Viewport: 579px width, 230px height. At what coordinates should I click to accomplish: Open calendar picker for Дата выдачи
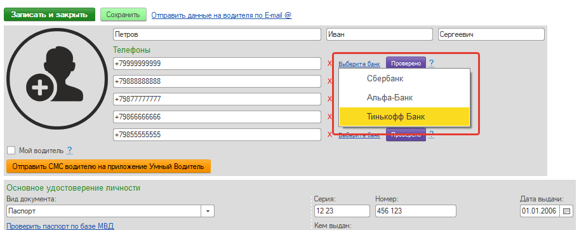(566, 211)
